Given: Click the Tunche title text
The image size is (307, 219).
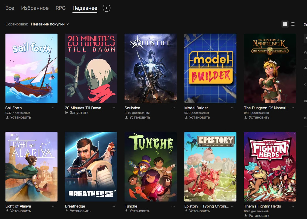Looking at the screenshot, I should [131, 206].
